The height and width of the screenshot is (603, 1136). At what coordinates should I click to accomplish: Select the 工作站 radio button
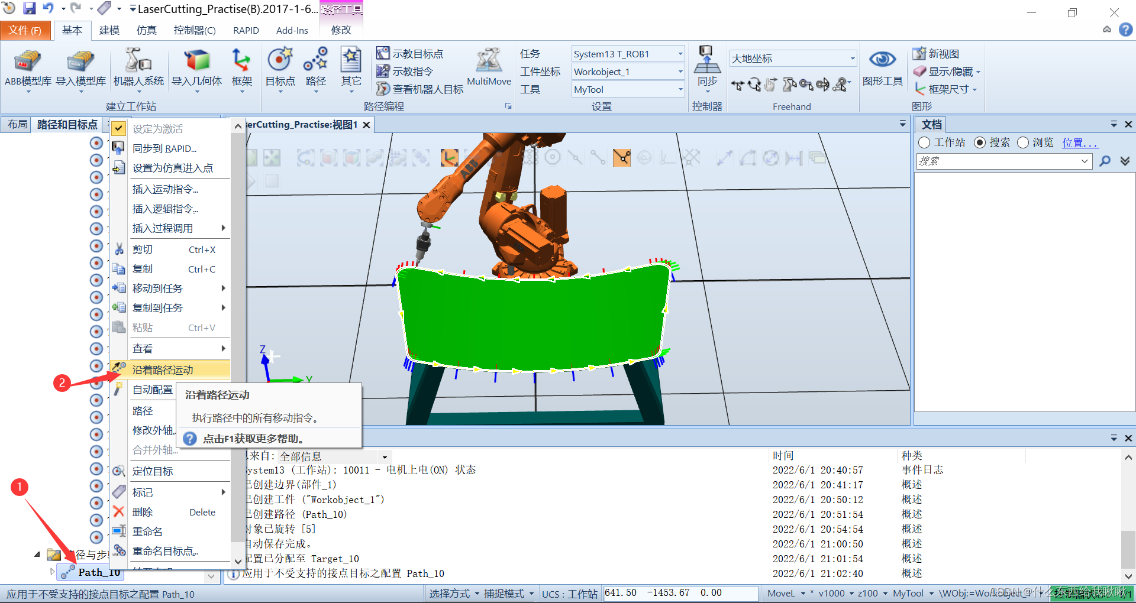point(924,142)
